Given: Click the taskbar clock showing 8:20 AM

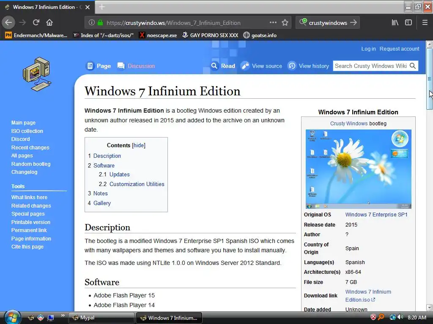Looking at the screenshot, I should [x=417, y=317].
